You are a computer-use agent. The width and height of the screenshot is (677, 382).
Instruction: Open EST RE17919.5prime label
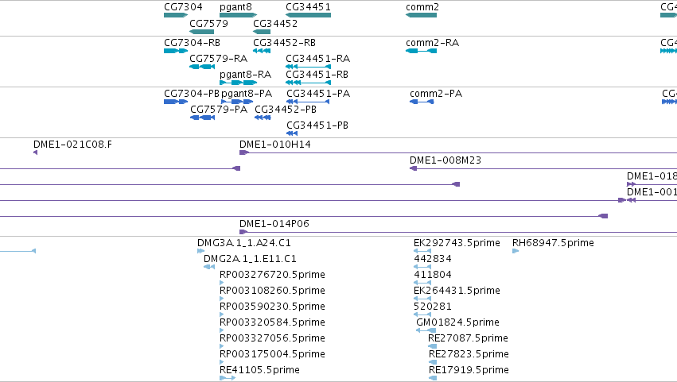point(469,370)
